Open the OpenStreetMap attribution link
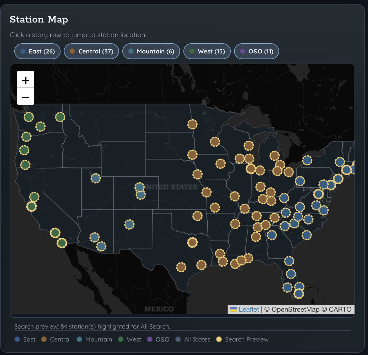The height and width of the screenshot is (355, 368). pyautogui.click(x=295, y=309)
